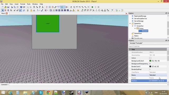Click the green Label in viewport
This screenshot has width=169, height=95.
[x=48, y=23]
